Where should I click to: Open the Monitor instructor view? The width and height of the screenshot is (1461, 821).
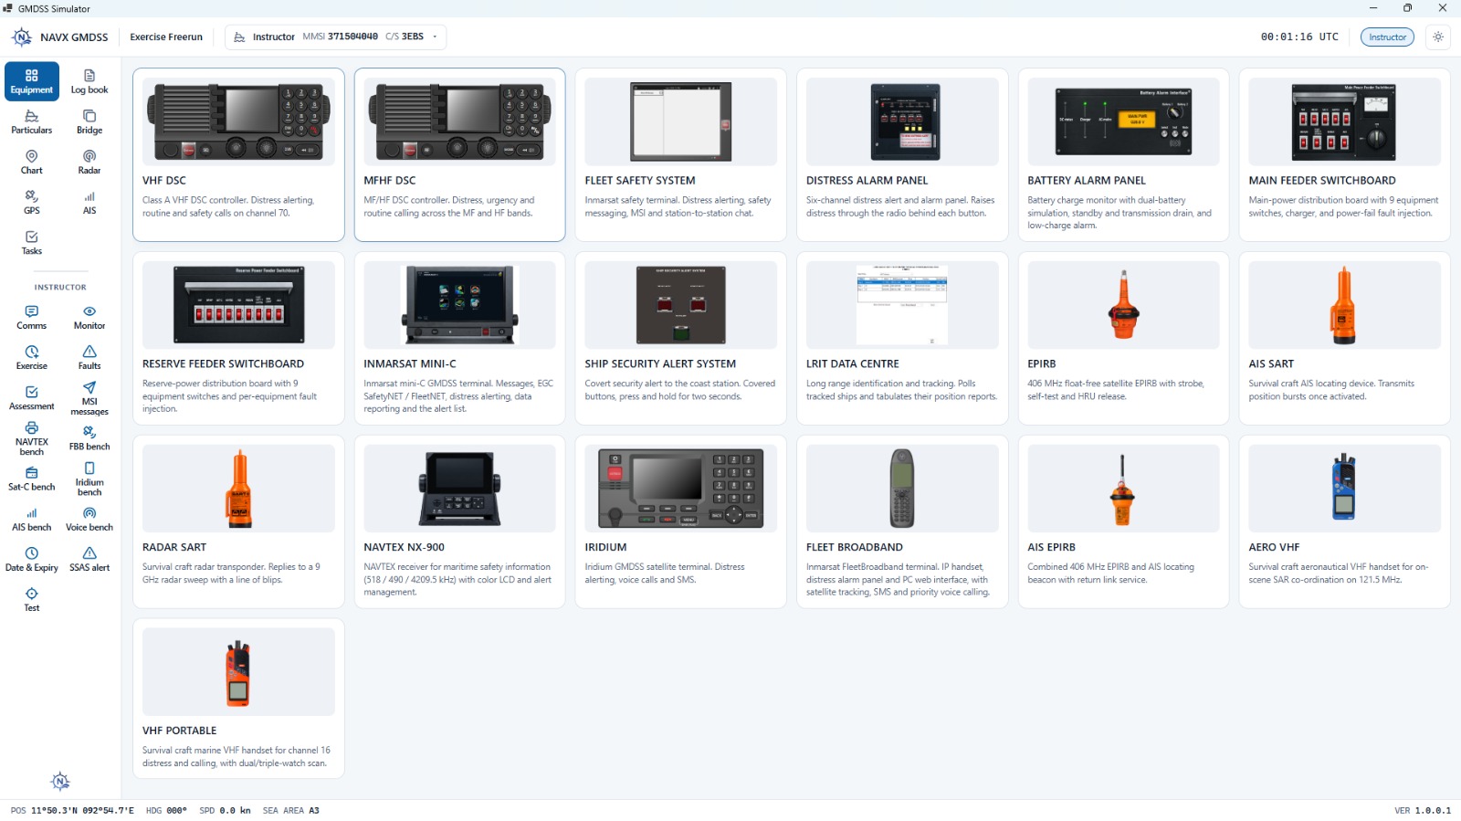89,317
